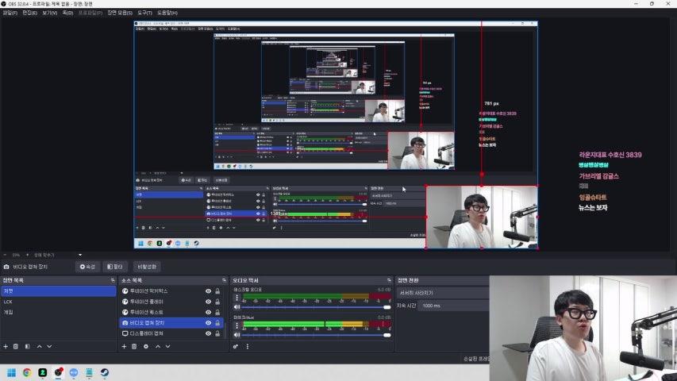Move the selected source up
Image resolution: width=677 pixels, height=381 pixels.
pyautogui.click(x=157, y=346)
